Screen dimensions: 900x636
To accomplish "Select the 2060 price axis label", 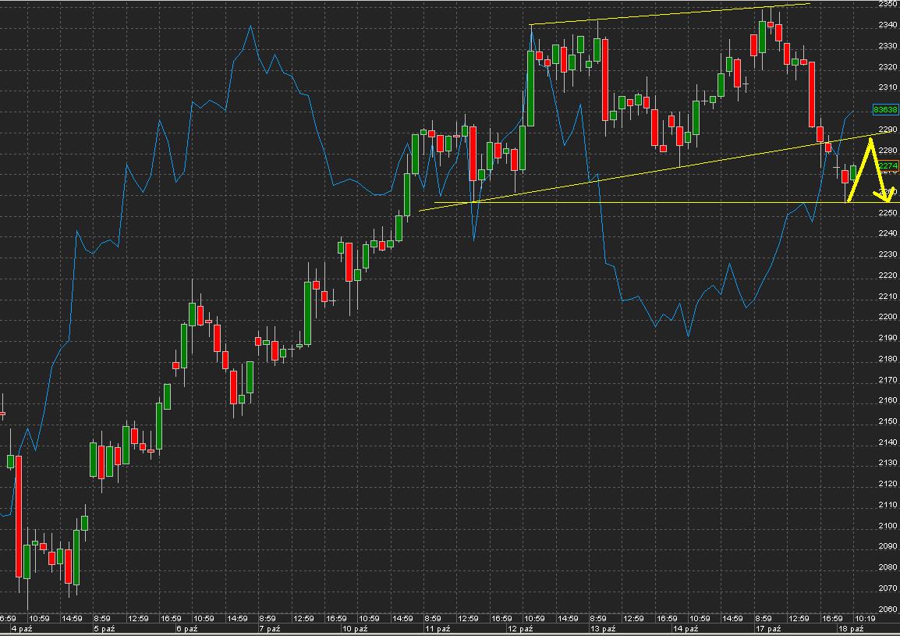I will pos(888,609).
